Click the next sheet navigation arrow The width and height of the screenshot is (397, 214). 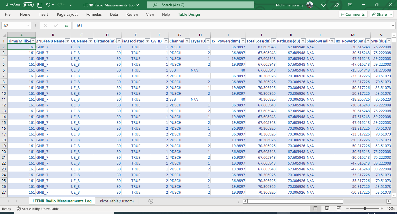click(x=17, y=201)
